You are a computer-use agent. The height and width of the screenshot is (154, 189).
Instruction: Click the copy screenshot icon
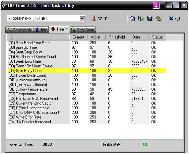click(141, 19)
